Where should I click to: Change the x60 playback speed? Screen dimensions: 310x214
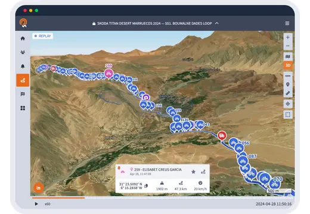click(47, 204)
